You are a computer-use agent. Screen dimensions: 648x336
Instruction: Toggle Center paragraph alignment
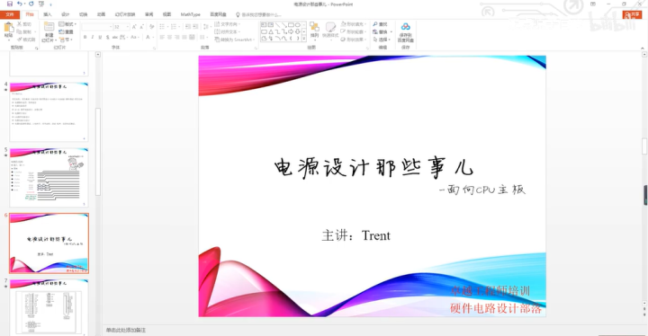pos(170,37)
